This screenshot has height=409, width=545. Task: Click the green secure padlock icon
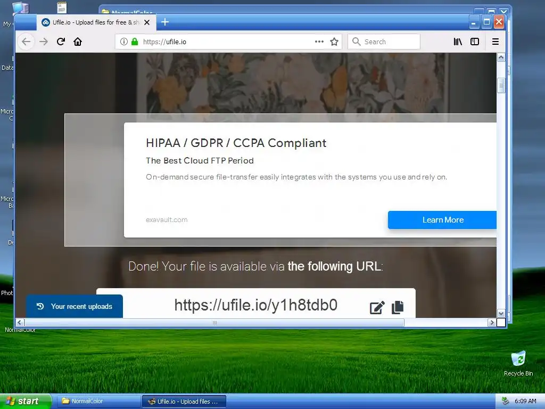point(135,42)
